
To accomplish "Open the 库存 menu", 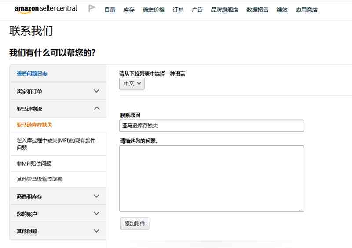I will click(129, 10).
